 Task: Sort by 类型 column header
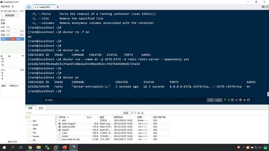click(x=105, y=117)
